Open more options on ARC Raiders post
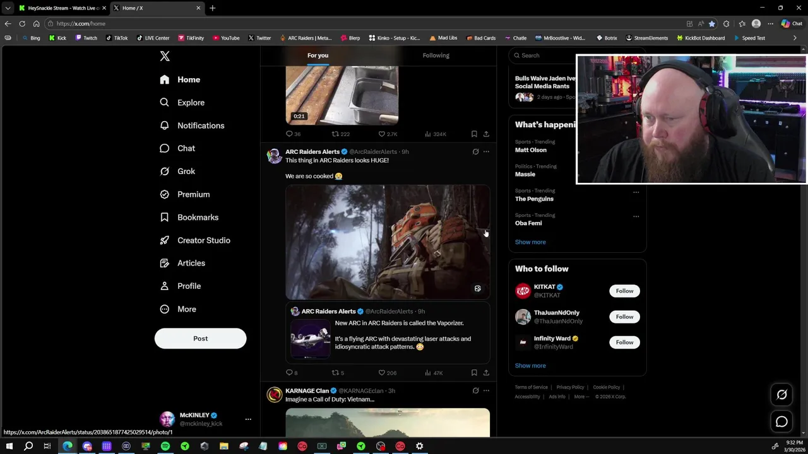 pyautogui.click(x=486, y=152)
